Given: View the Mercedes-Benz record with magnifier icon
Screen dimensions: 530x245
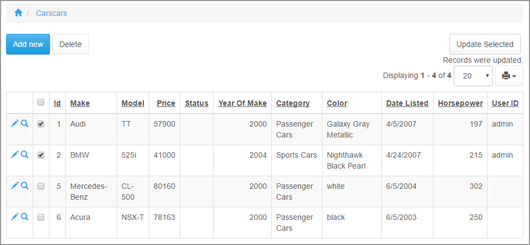Looking at the screenshot, I should click(x=25, y=186).
